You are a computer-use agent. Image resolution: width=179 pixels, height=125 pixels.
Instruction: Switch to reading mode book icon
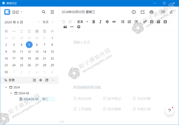click(x=163, y=12)
